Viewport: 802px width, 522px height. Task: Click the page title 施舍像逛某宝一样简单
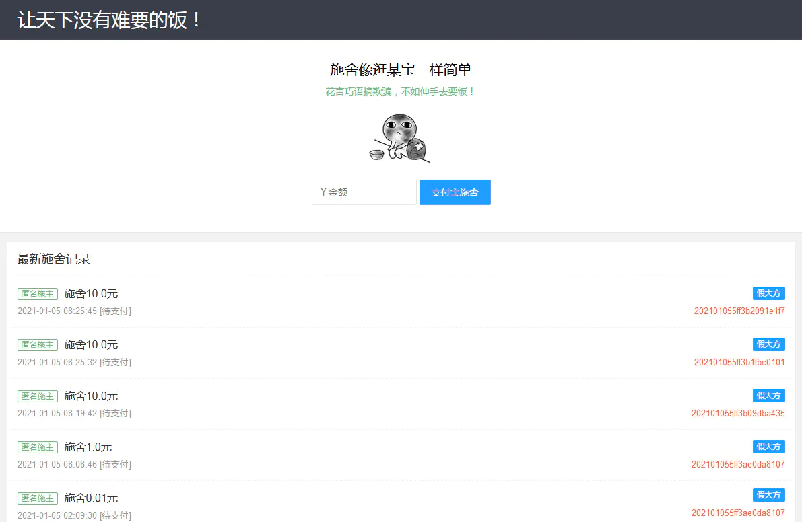click(x=401, y=69)
